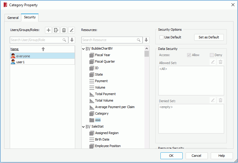Click the delete user/group/role trash icon

pyautogui.click(x=64, y=30)
